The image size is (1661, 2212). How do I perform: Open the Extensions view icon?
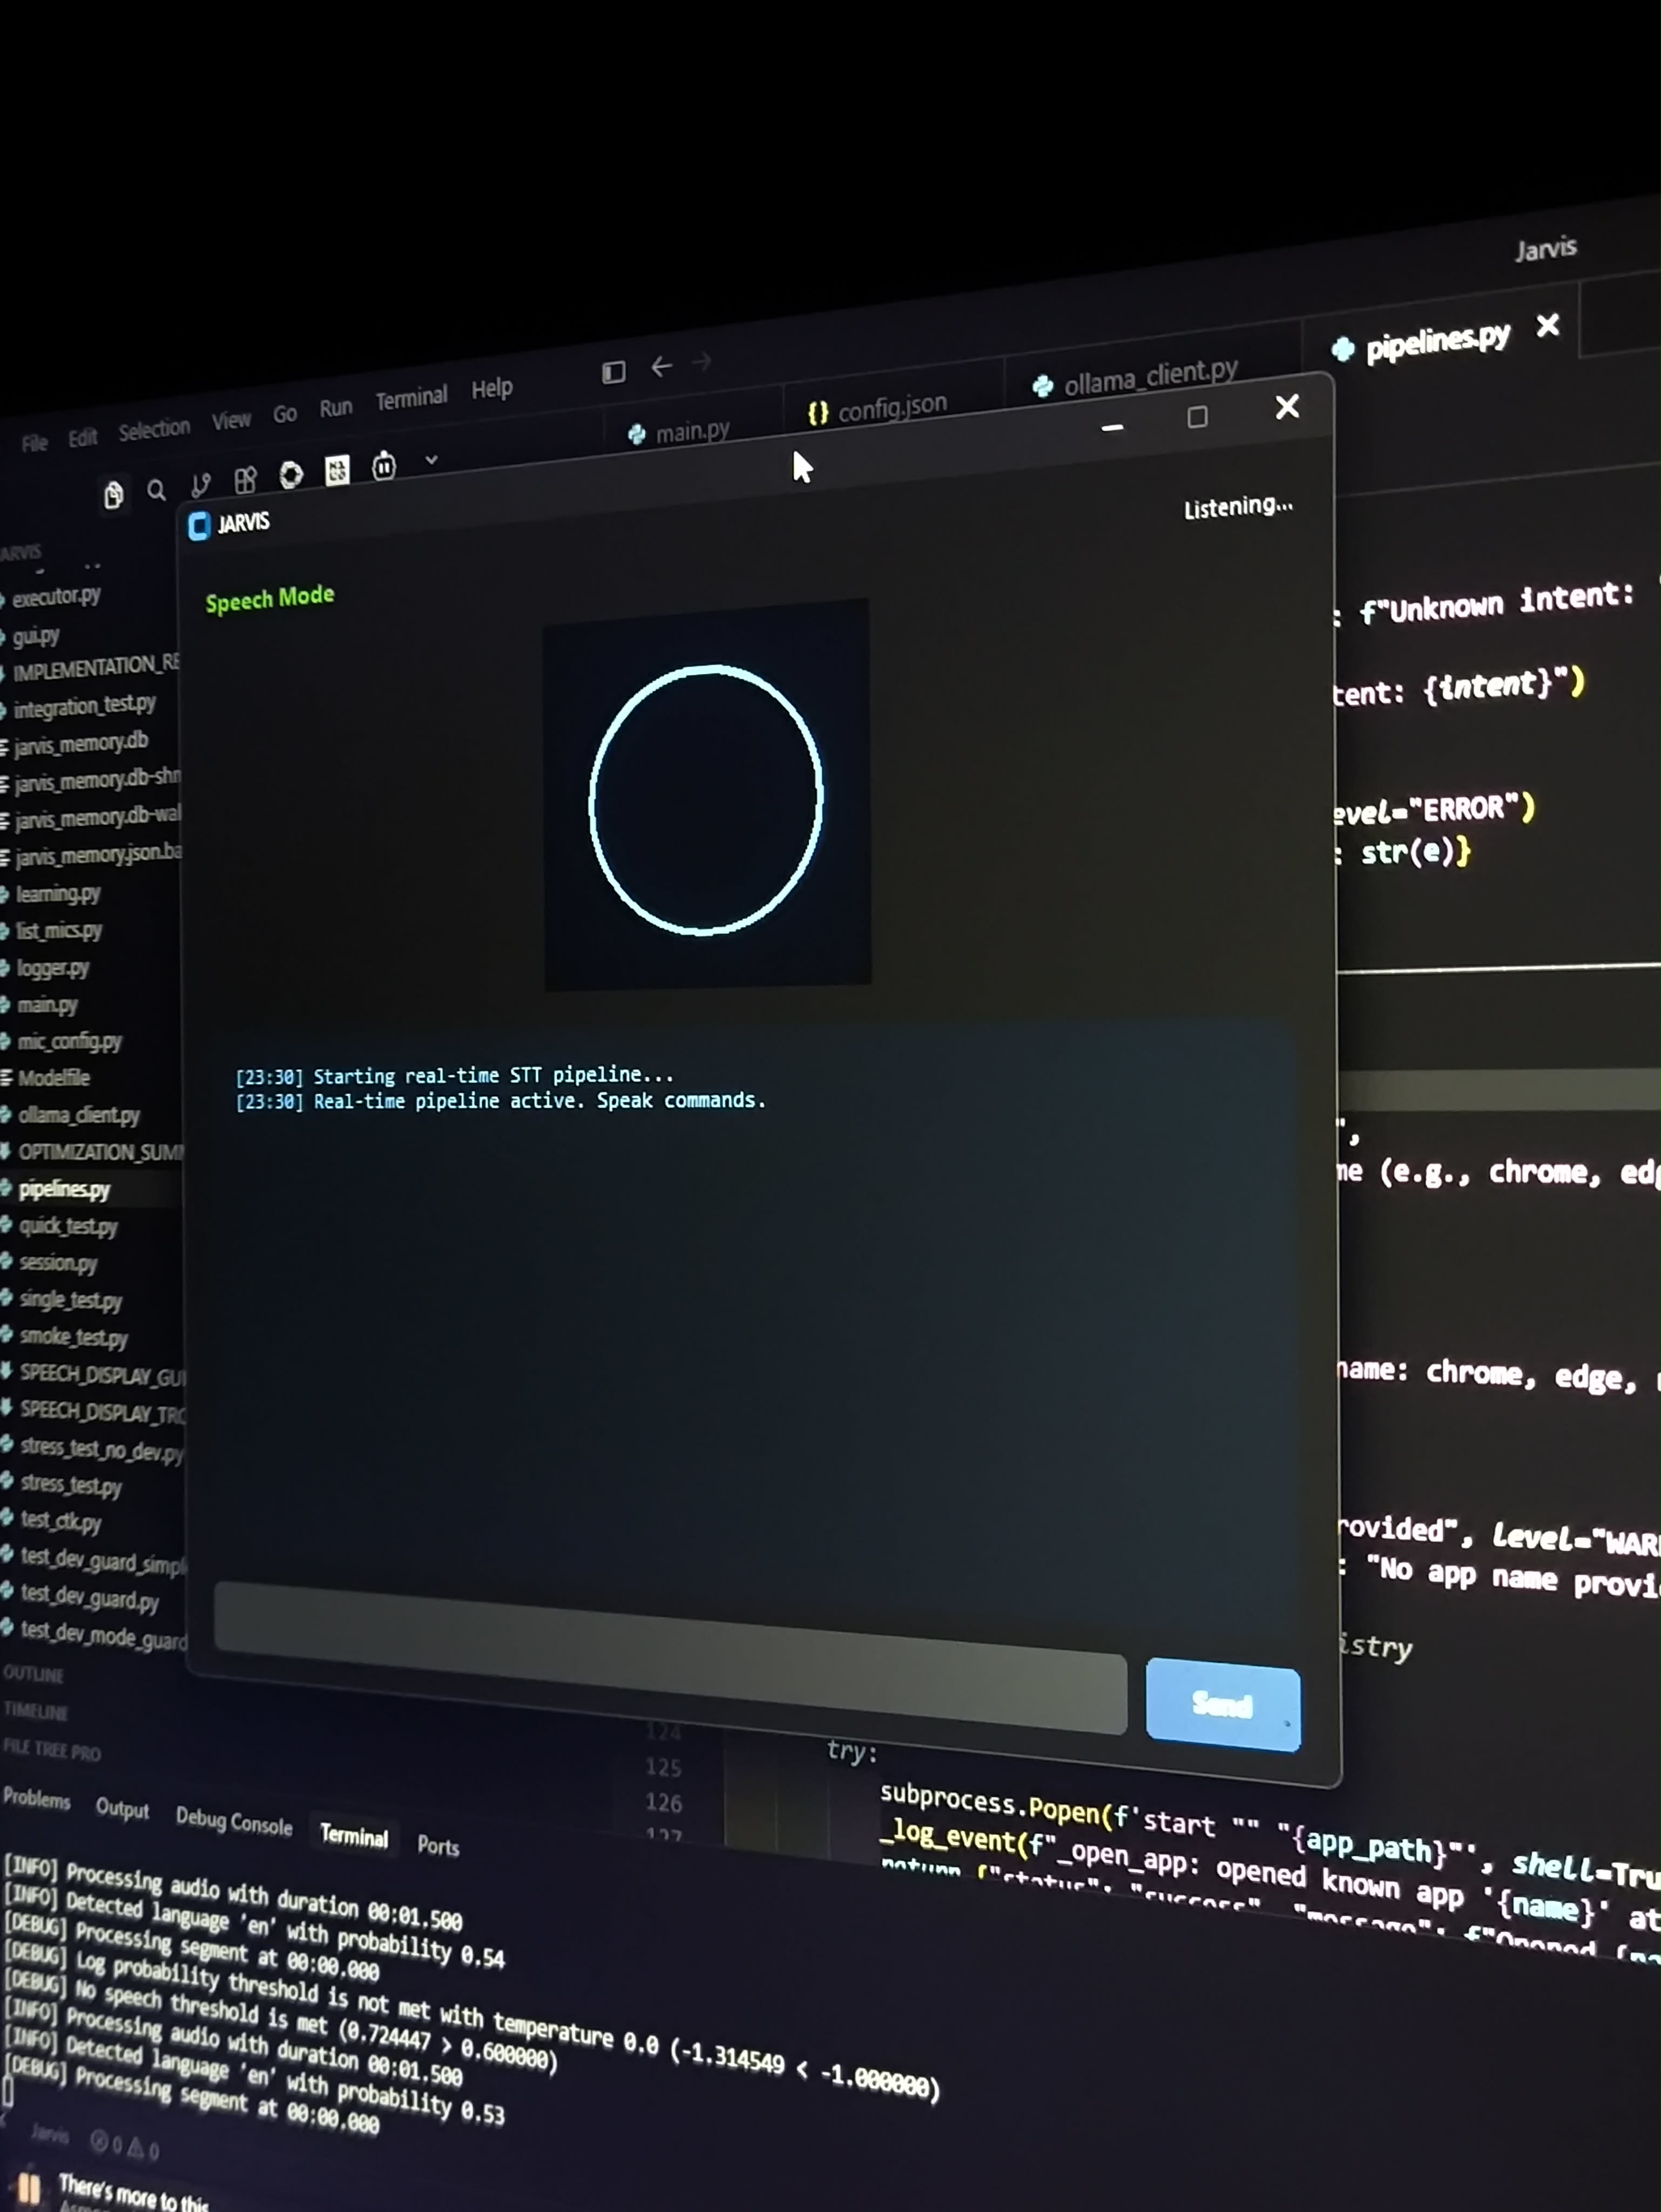coord(245,480)
